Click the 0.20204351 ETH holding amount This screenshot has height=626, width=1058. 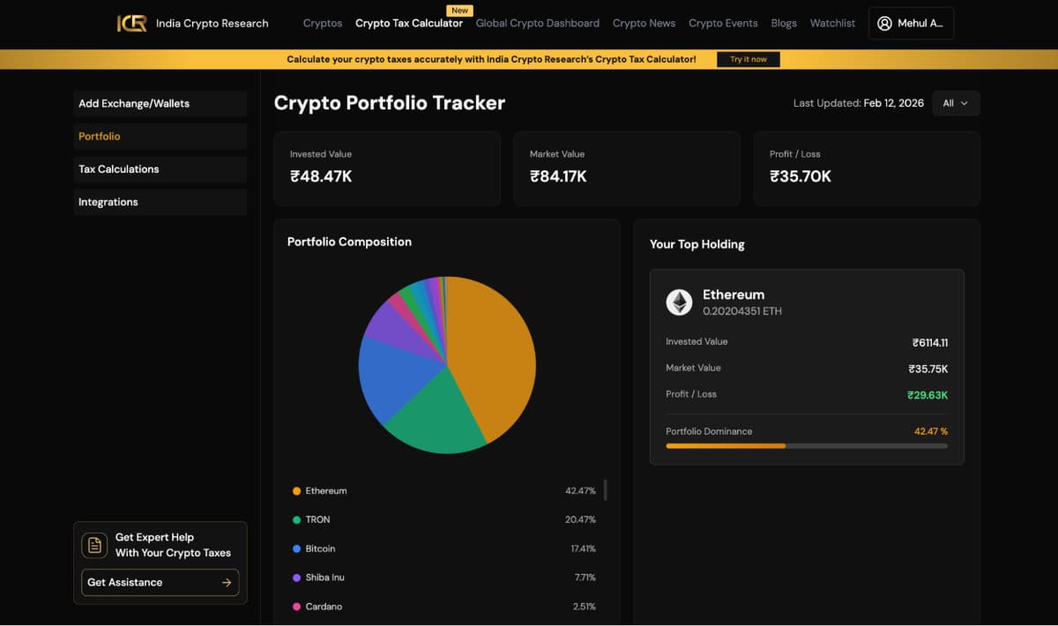click(x=742, y=311)
